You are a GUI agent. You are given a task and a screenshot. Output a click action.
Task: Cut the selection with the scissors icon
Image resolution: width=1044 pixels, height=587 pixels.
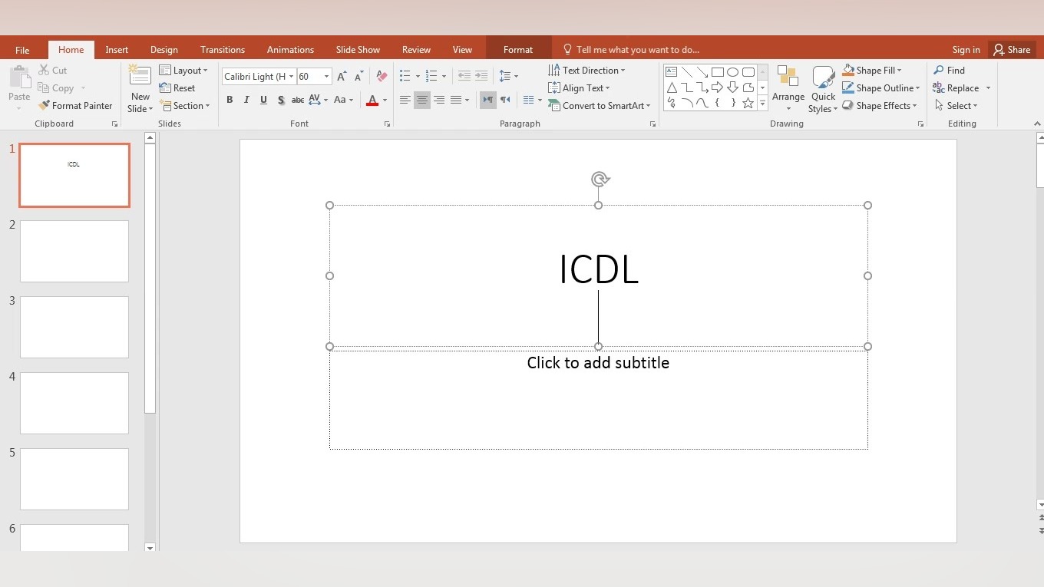tap(45, 70)
